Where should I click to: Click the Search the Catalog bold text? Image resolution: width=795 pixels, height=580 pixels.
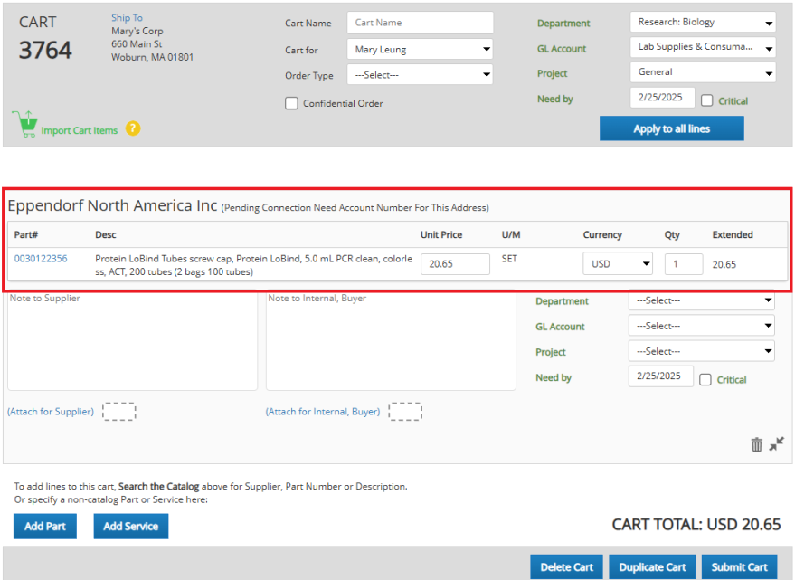point(158,486)
